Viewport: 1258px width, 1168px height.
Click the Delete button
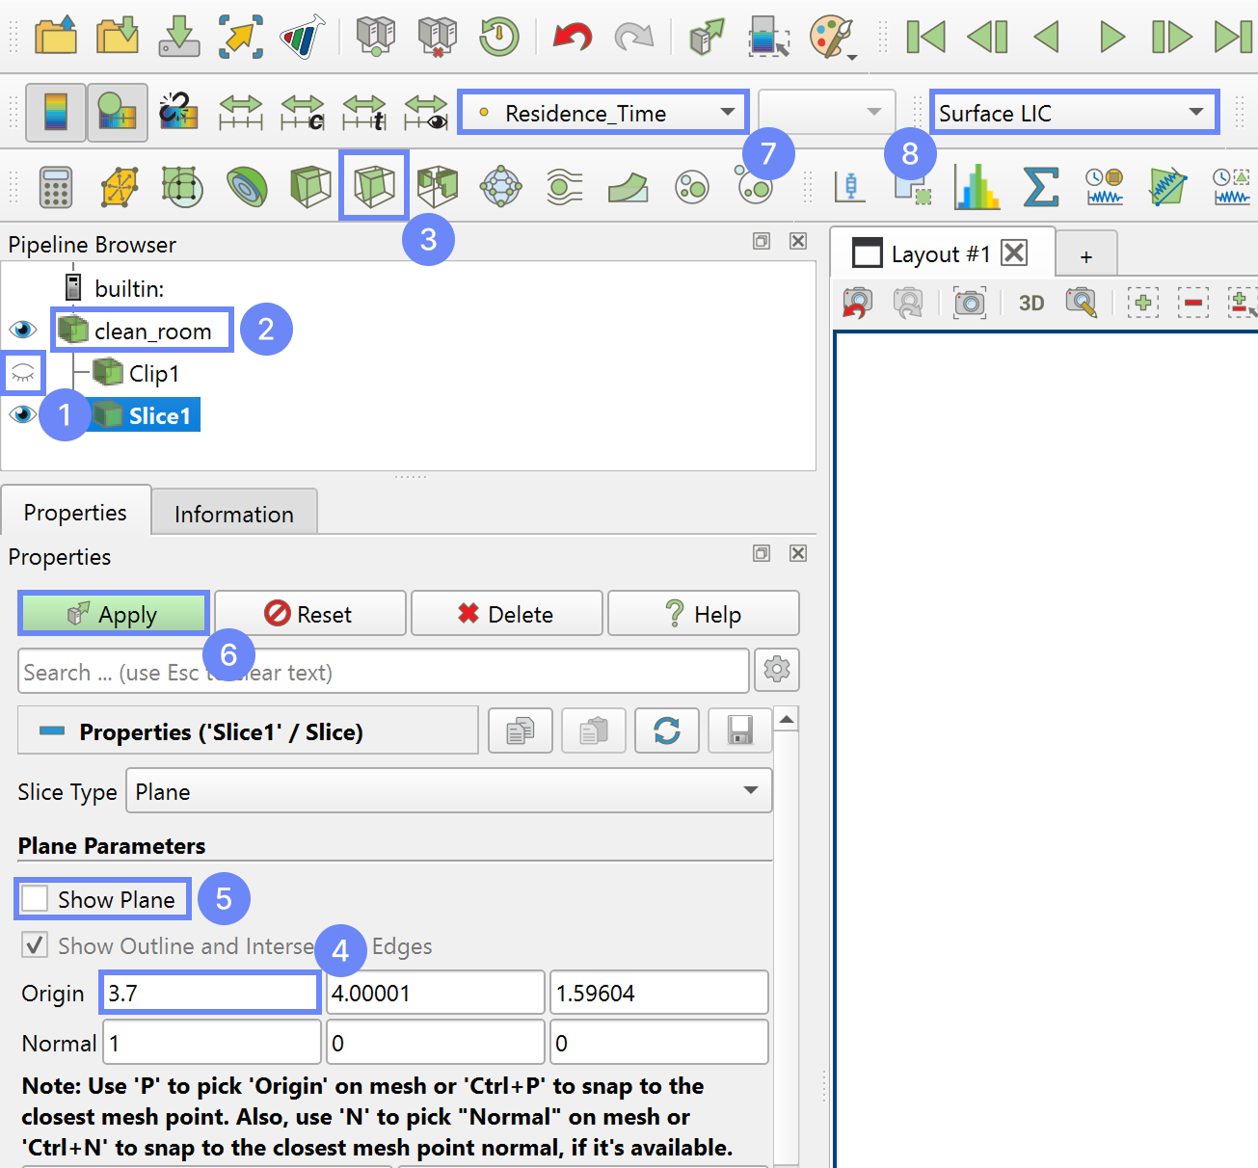(x=506, y=614)
